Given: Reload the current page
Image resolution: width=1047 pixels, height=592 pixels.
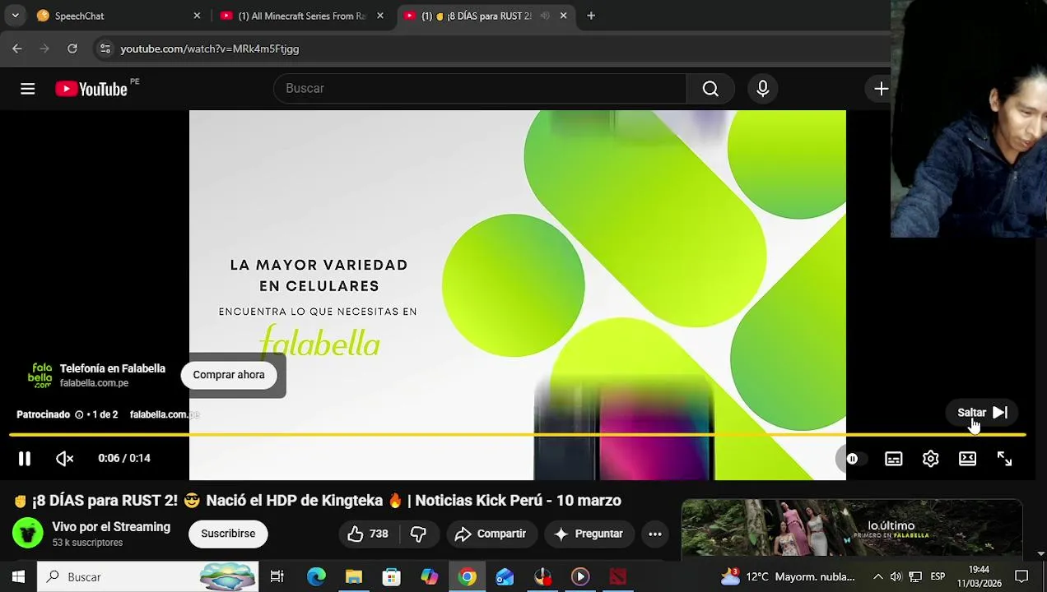Looking at the screenshot, I should 72,49.
